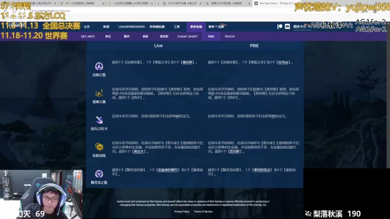390x219 pixels.
Task: Click the 塞拉斯 link in Live column
Action: (188, 62)
